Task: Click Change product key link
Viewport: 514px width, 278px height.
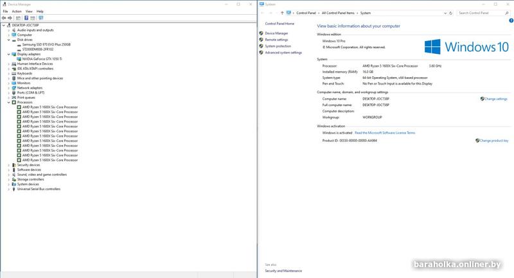Action: [x=494, y=141]
